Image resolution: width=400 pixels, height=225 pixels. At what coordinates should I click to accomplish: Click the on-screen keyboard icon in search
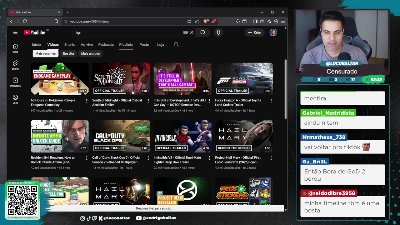coord(185,32)
